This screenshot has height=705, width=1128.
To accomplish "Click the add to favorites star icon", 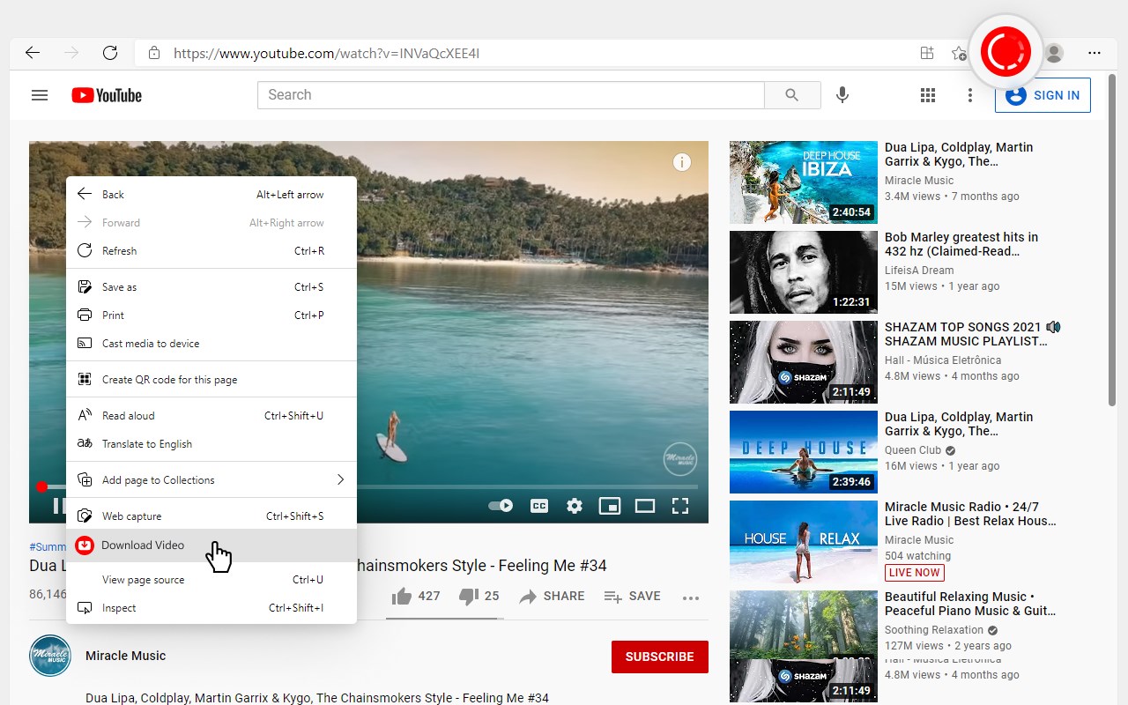I will 959,53.
